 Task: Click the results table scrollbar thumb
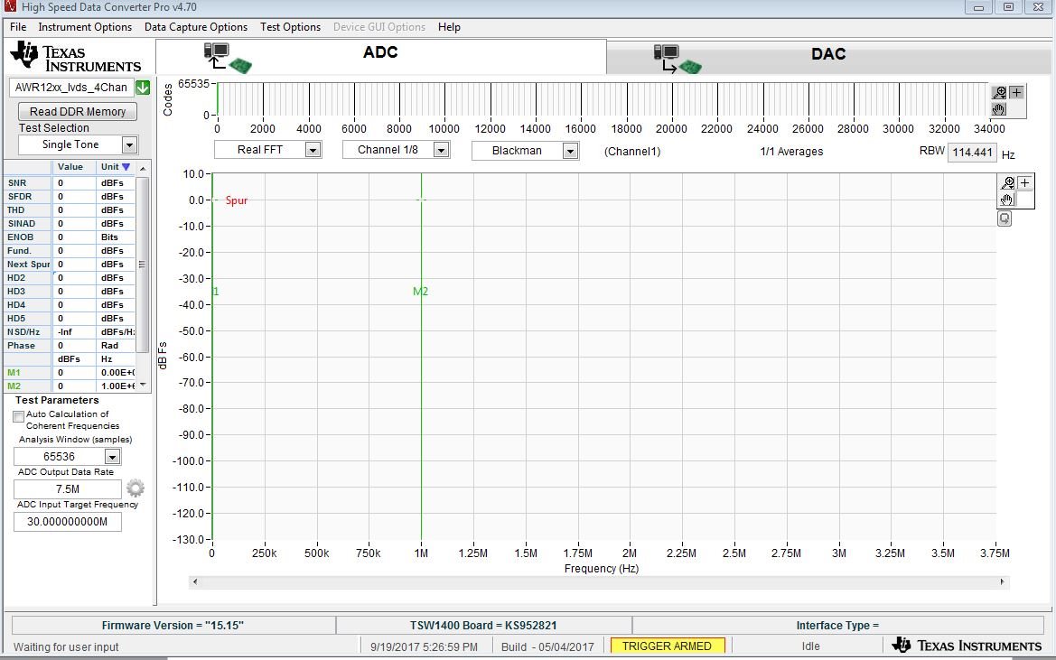click(142, 265)
